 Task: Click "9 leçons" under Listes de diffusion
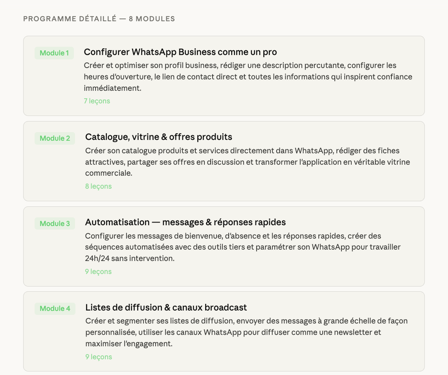99,357
